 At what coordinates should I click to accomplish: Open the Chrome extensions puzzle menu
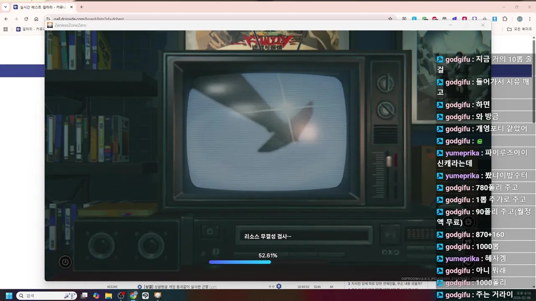tap(505, 19)
